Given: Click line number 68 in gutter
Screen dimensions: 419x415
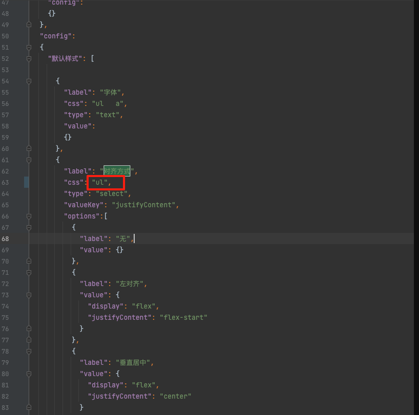Looking at the screenshot, I should pos(6,238).
